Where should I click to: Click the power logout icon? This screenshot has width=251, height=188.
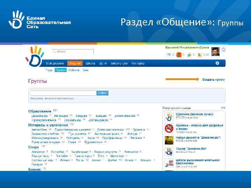click(x=223, y=49)
